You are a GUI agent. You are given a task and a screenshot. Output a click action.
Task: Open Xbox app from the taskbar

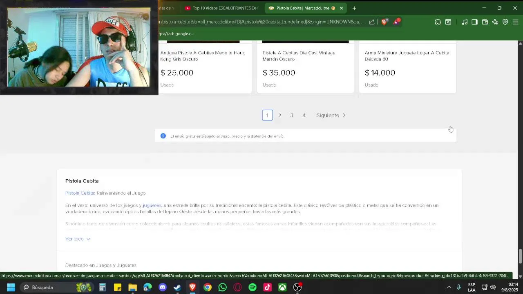[x=282, y=287]
